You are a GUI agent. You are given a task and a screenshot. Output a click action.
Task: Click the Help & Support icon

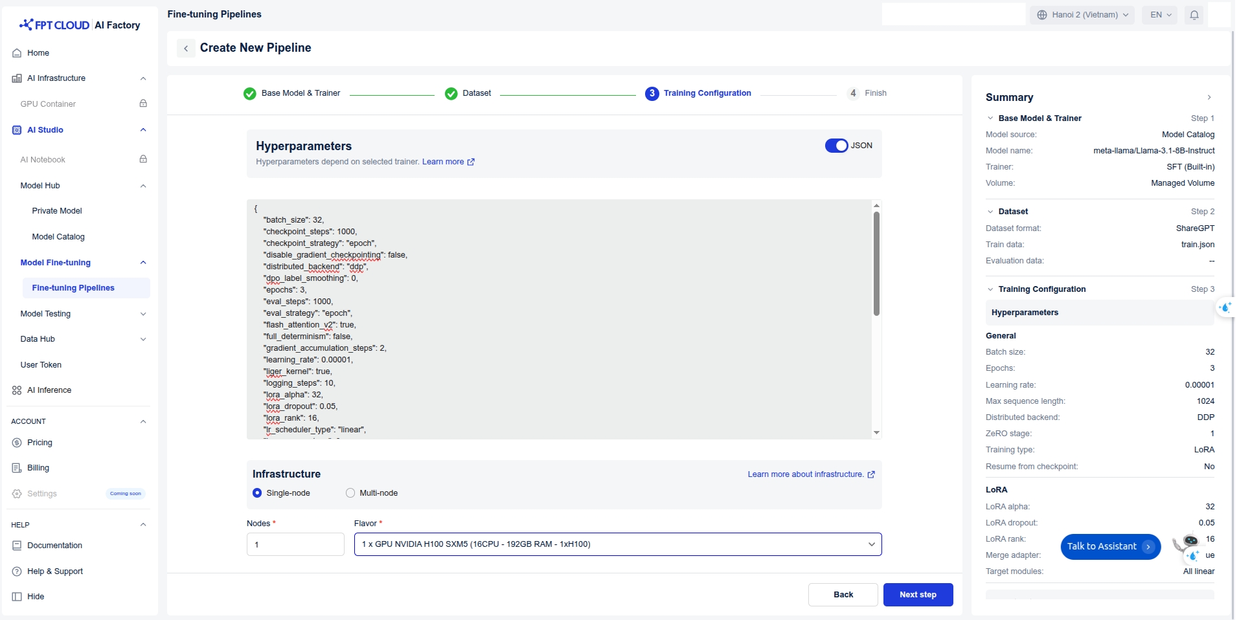point(17,571)
